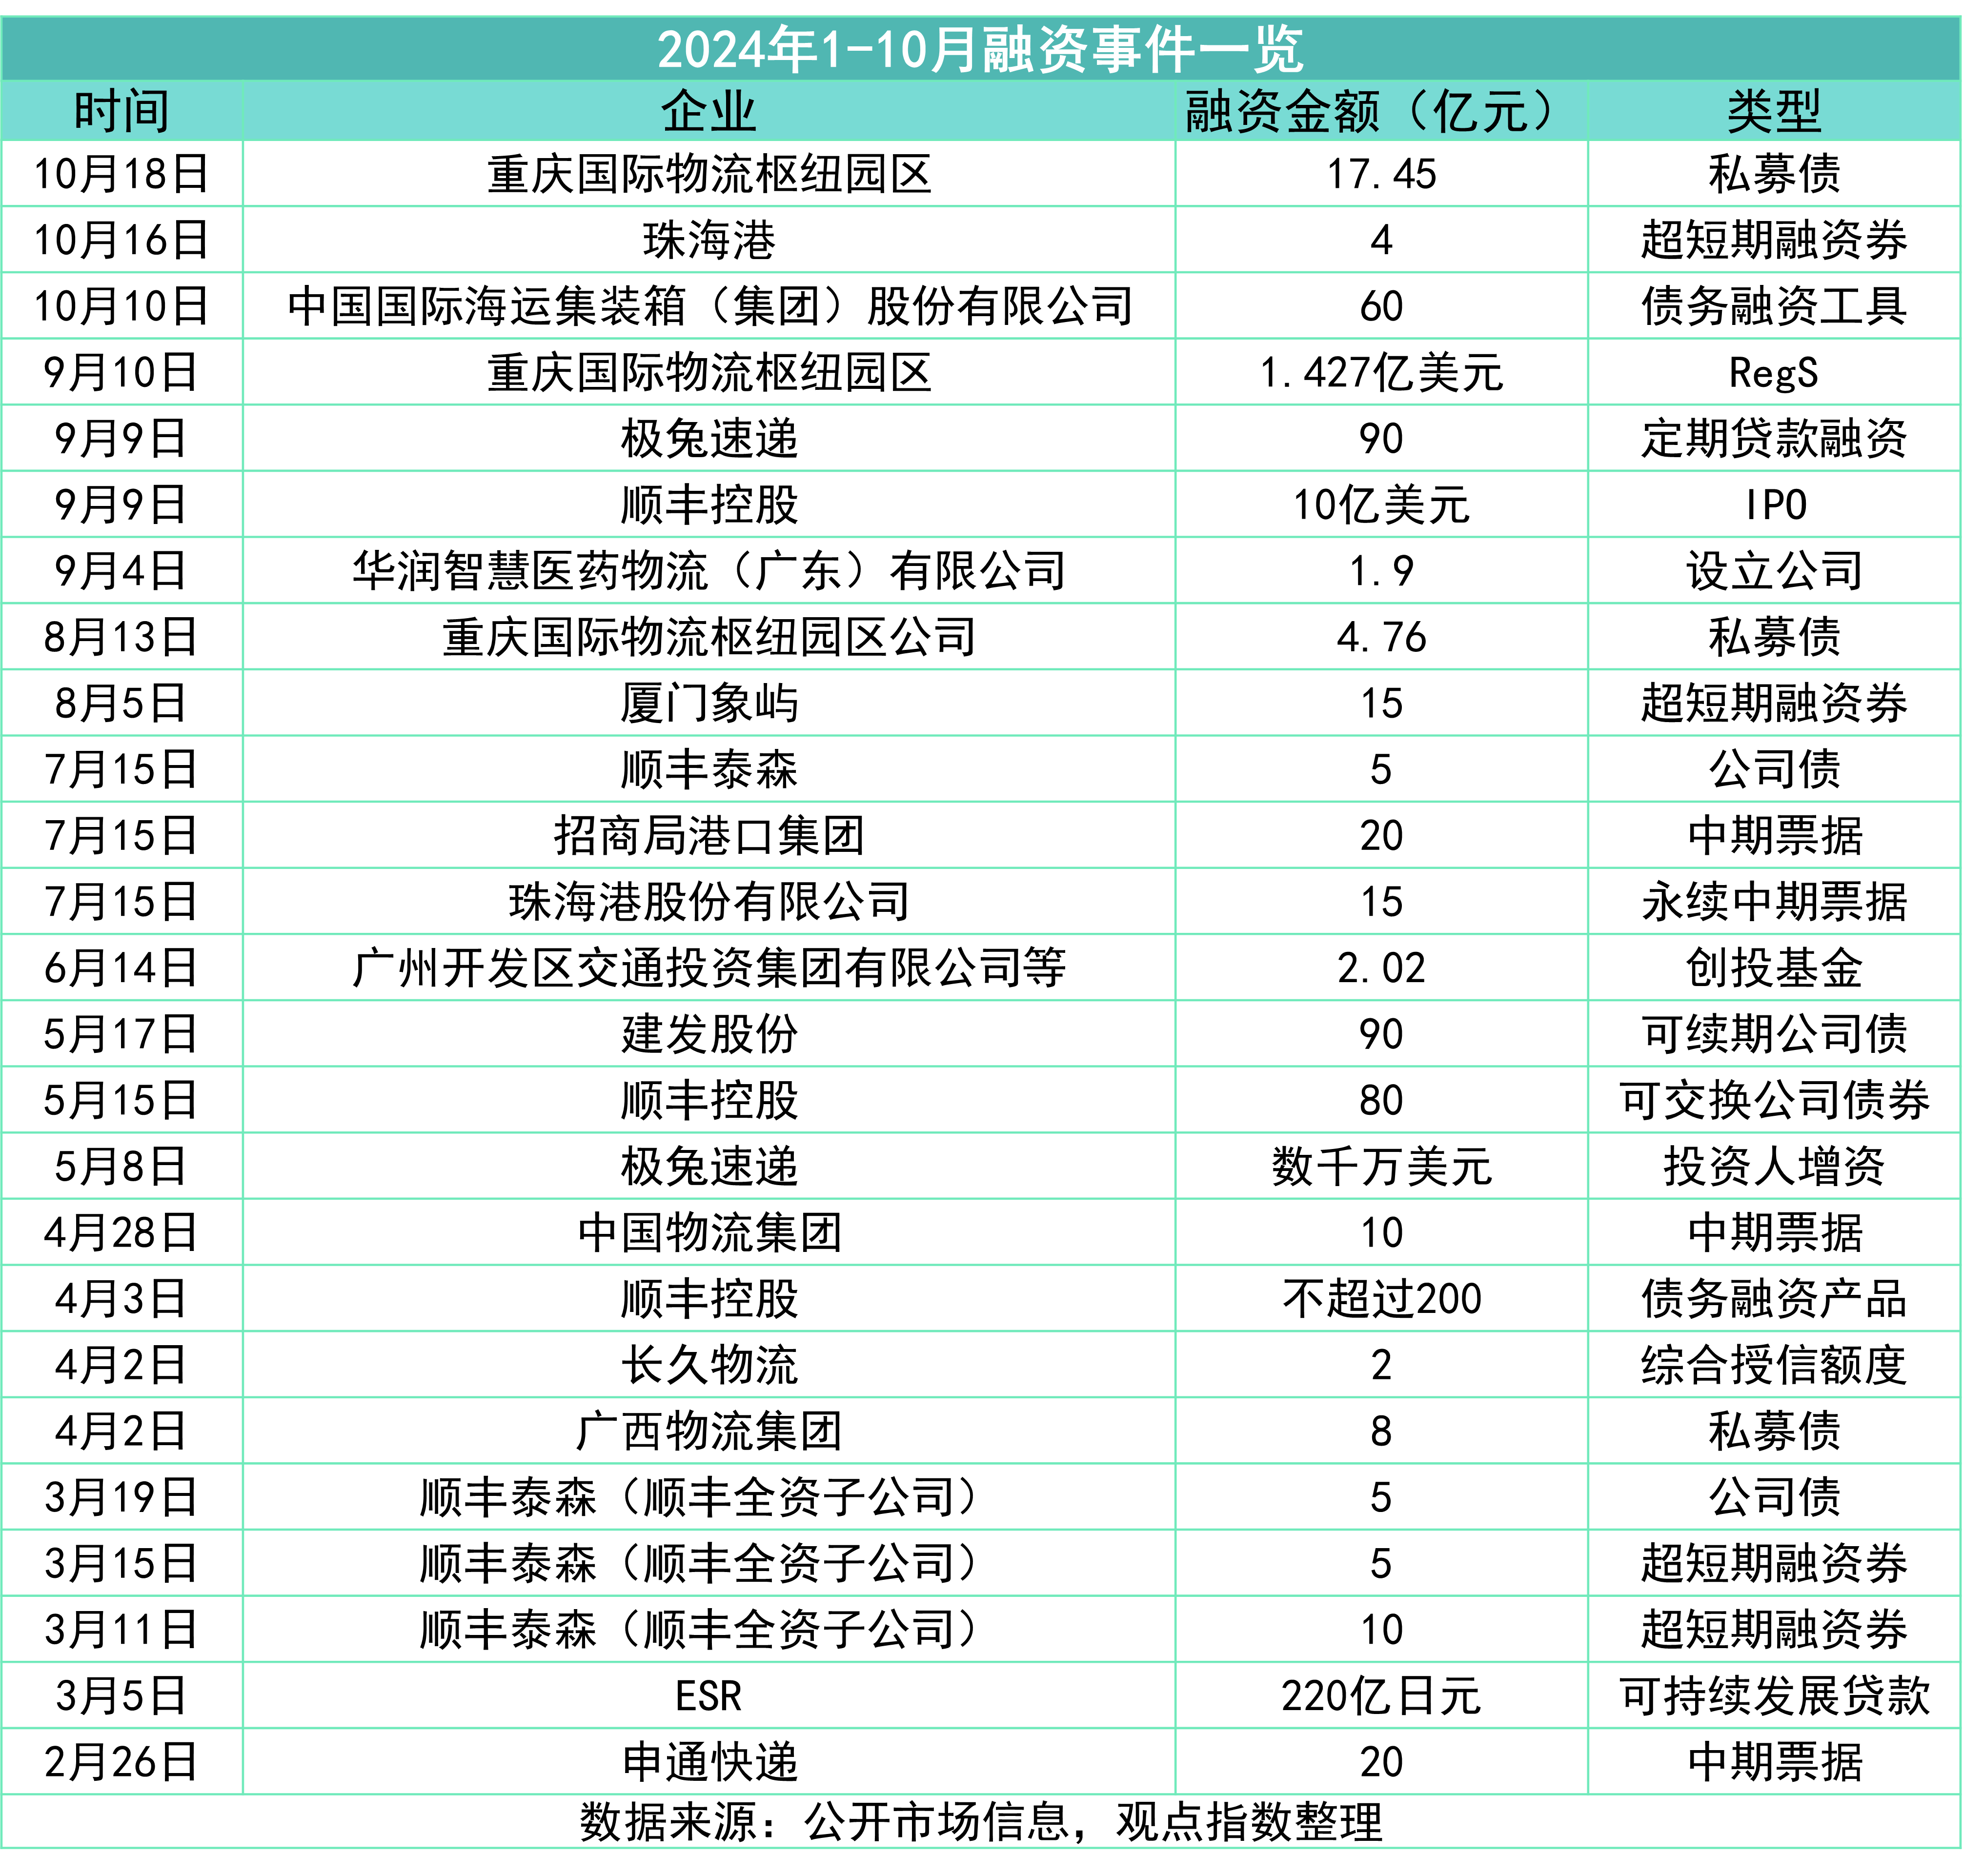Click last data row cell under 时间
The image size is (1963, 1875).
point(122,1761)
